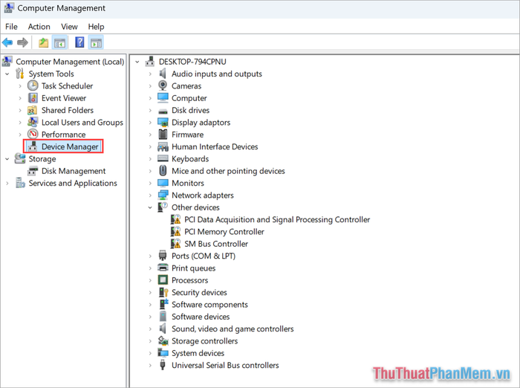This screenshot has height=388, width=520.
Task: Click the Back arrow toolbar icon
Action: click(7, 42)
